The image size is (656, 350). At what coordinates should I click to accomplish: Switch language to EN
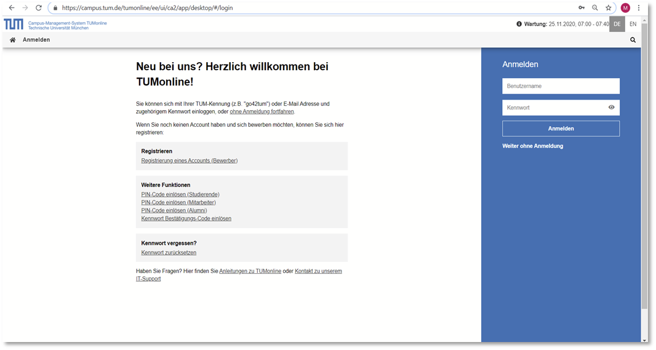pos(633,24)
